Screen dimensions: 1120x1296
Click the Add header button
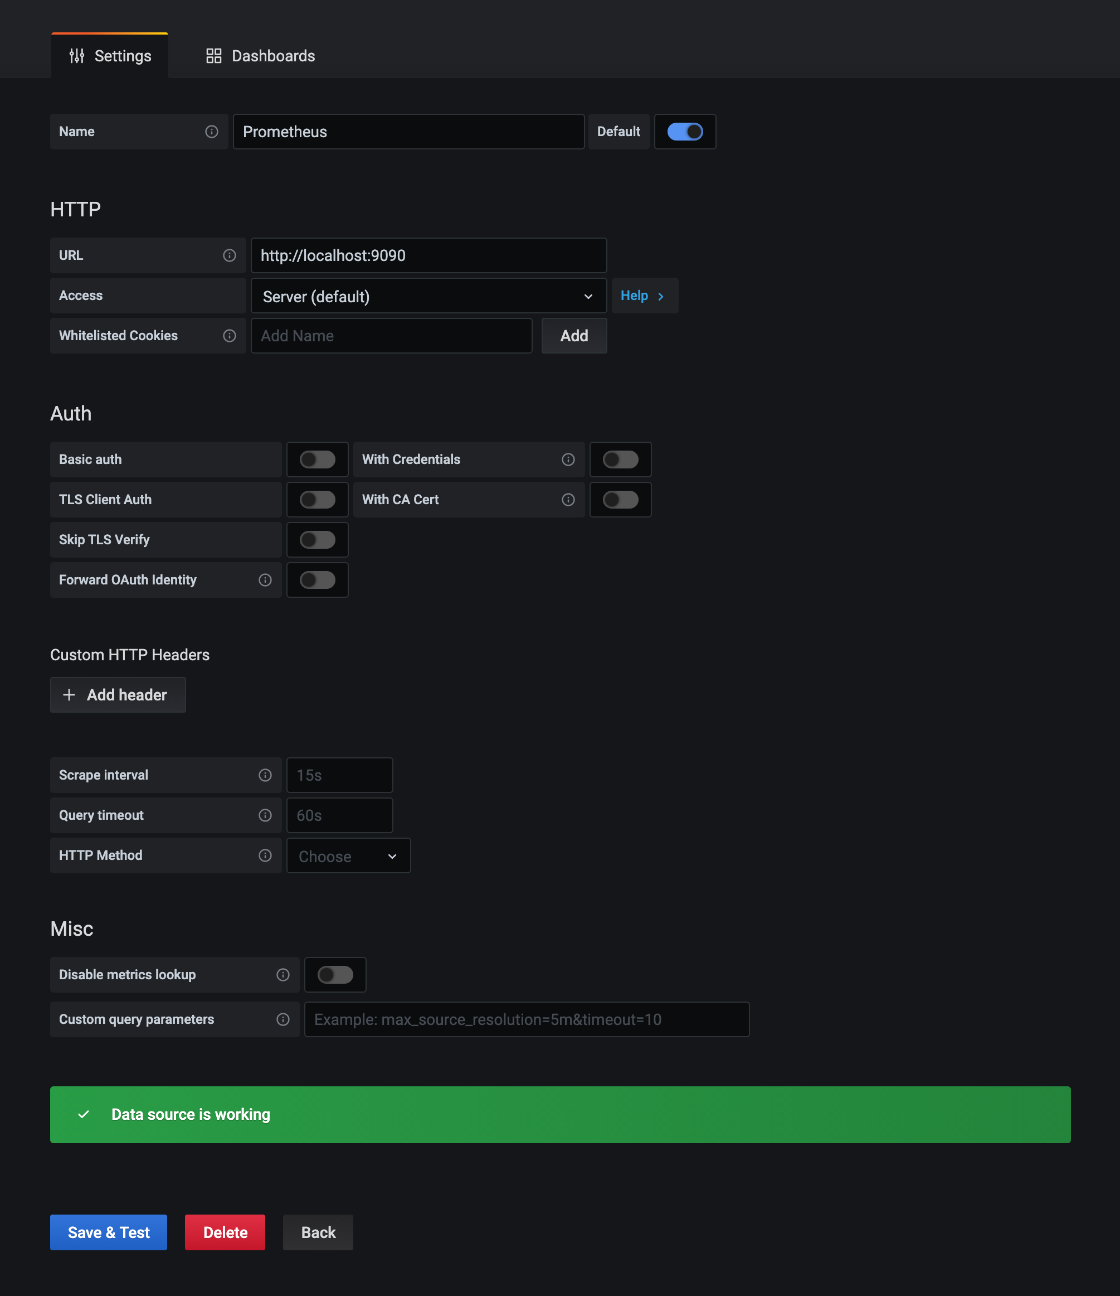[118, 695]
